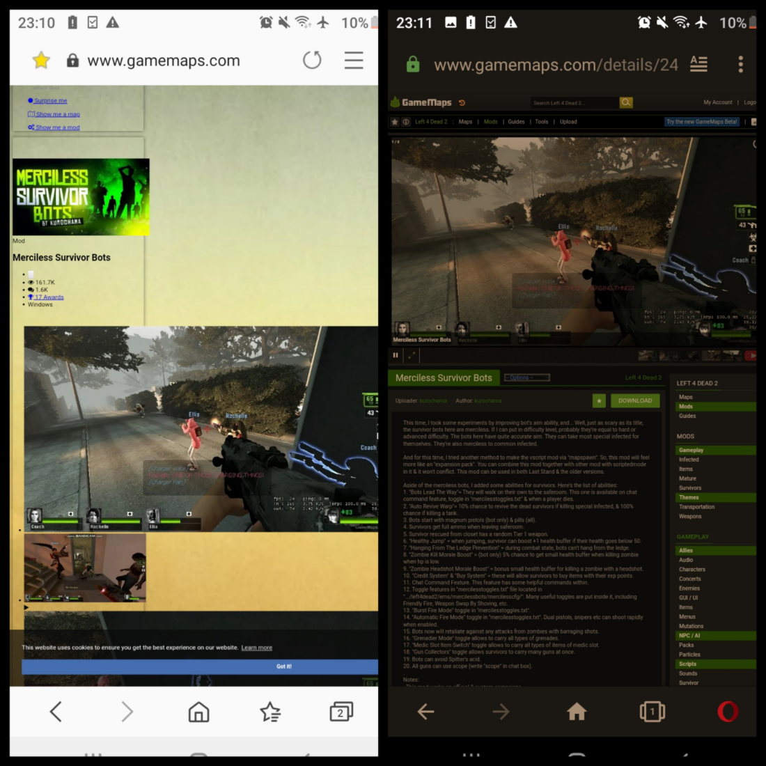Image resolution: width=766 pixels, height=766 pixels.
Task: Open reader mode from Opera's address bar
Action: tap(698, 63)
